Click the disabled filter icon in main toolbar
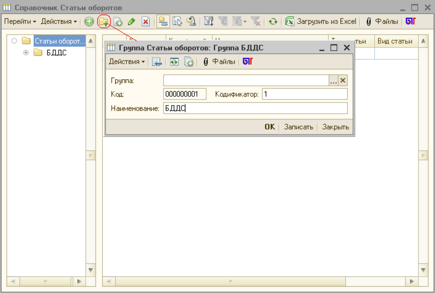The height and width of the screenshot is (293, 435). tap(223, 21)
